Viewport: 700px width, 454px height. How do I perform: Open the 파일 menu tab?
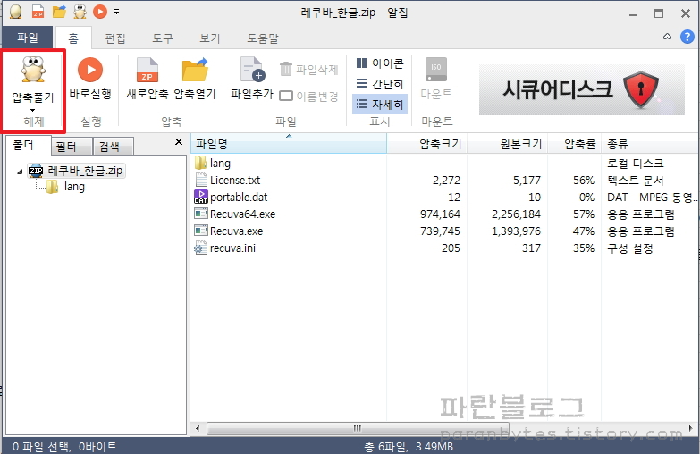pos(28,38)
